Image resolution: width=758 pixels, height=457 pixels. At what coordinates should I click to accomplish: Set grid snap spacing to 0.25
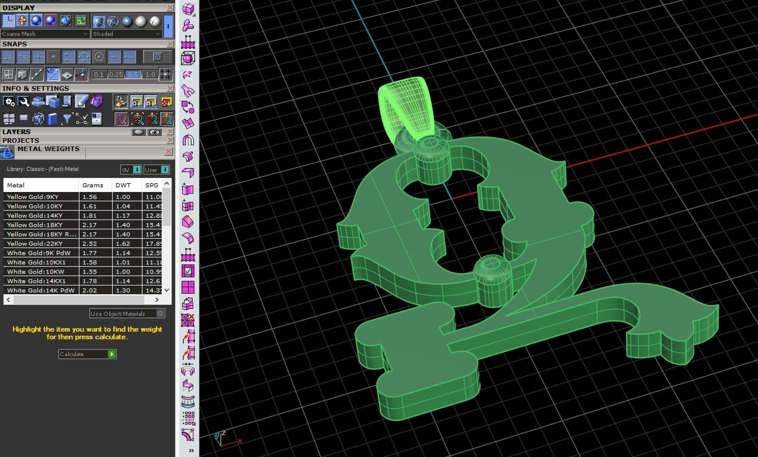pos(116,75)
